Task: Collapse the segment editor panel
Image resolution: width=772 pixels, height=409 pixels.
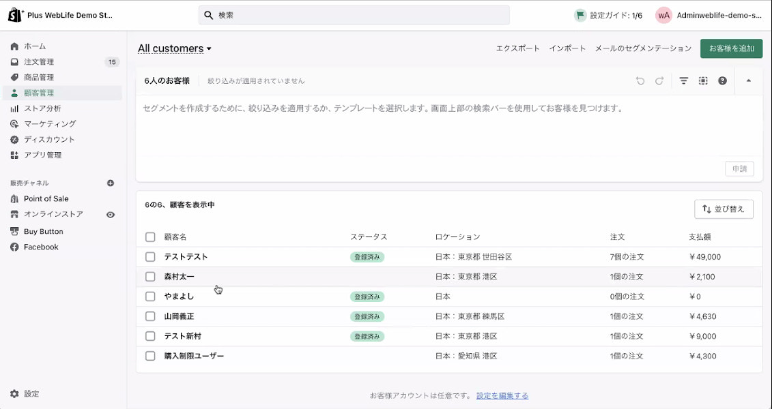Action: pyautogui.click(x=747, y=80)
